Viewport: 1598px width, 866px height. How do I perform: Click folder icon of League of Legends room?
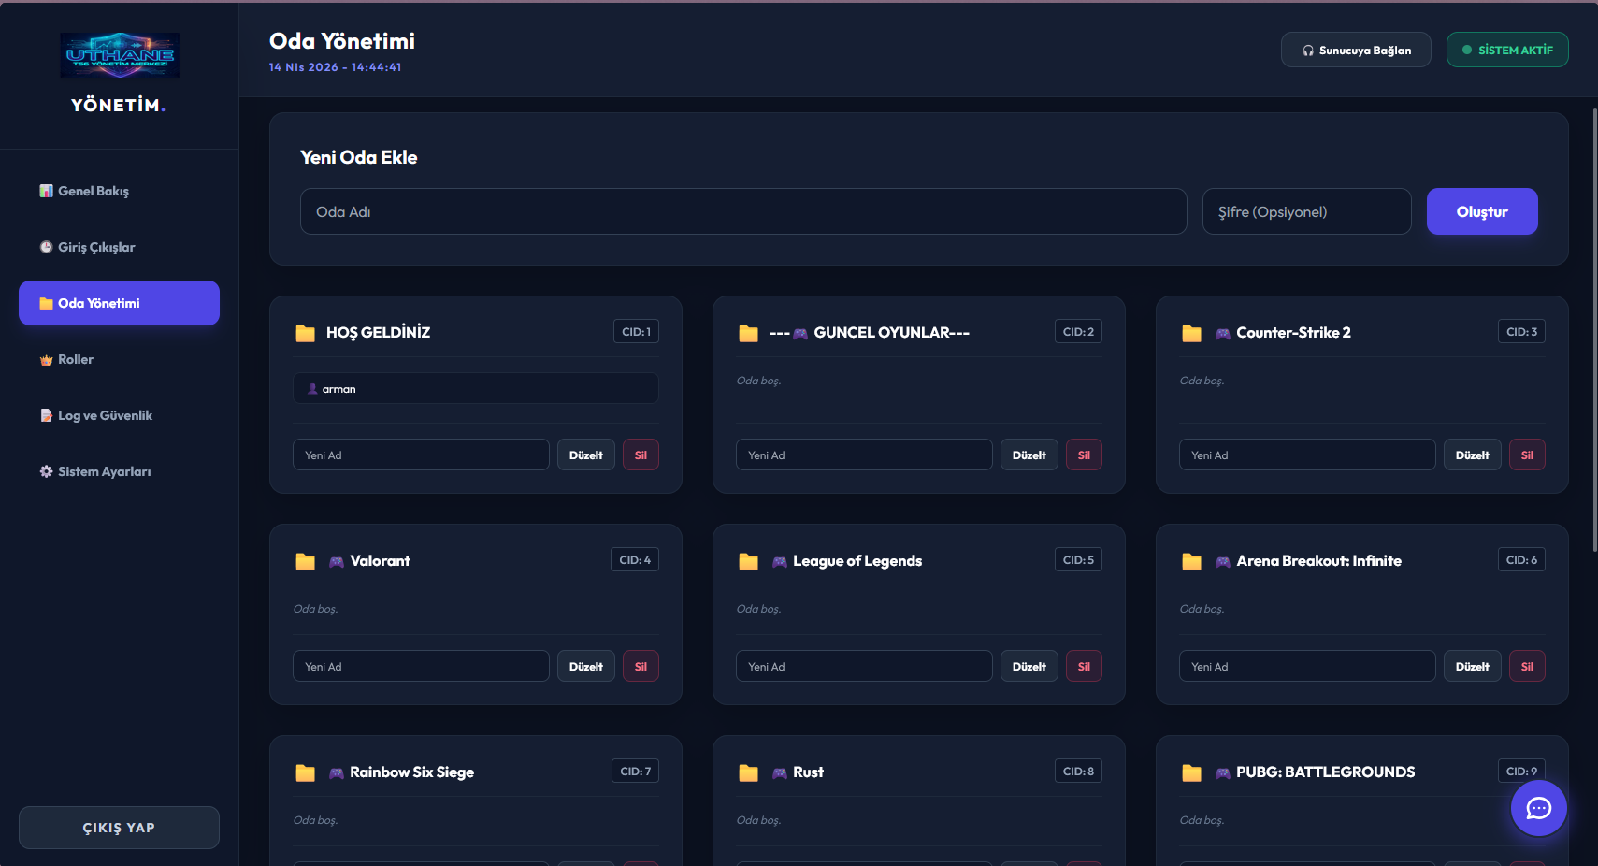(x=749, y=561)
